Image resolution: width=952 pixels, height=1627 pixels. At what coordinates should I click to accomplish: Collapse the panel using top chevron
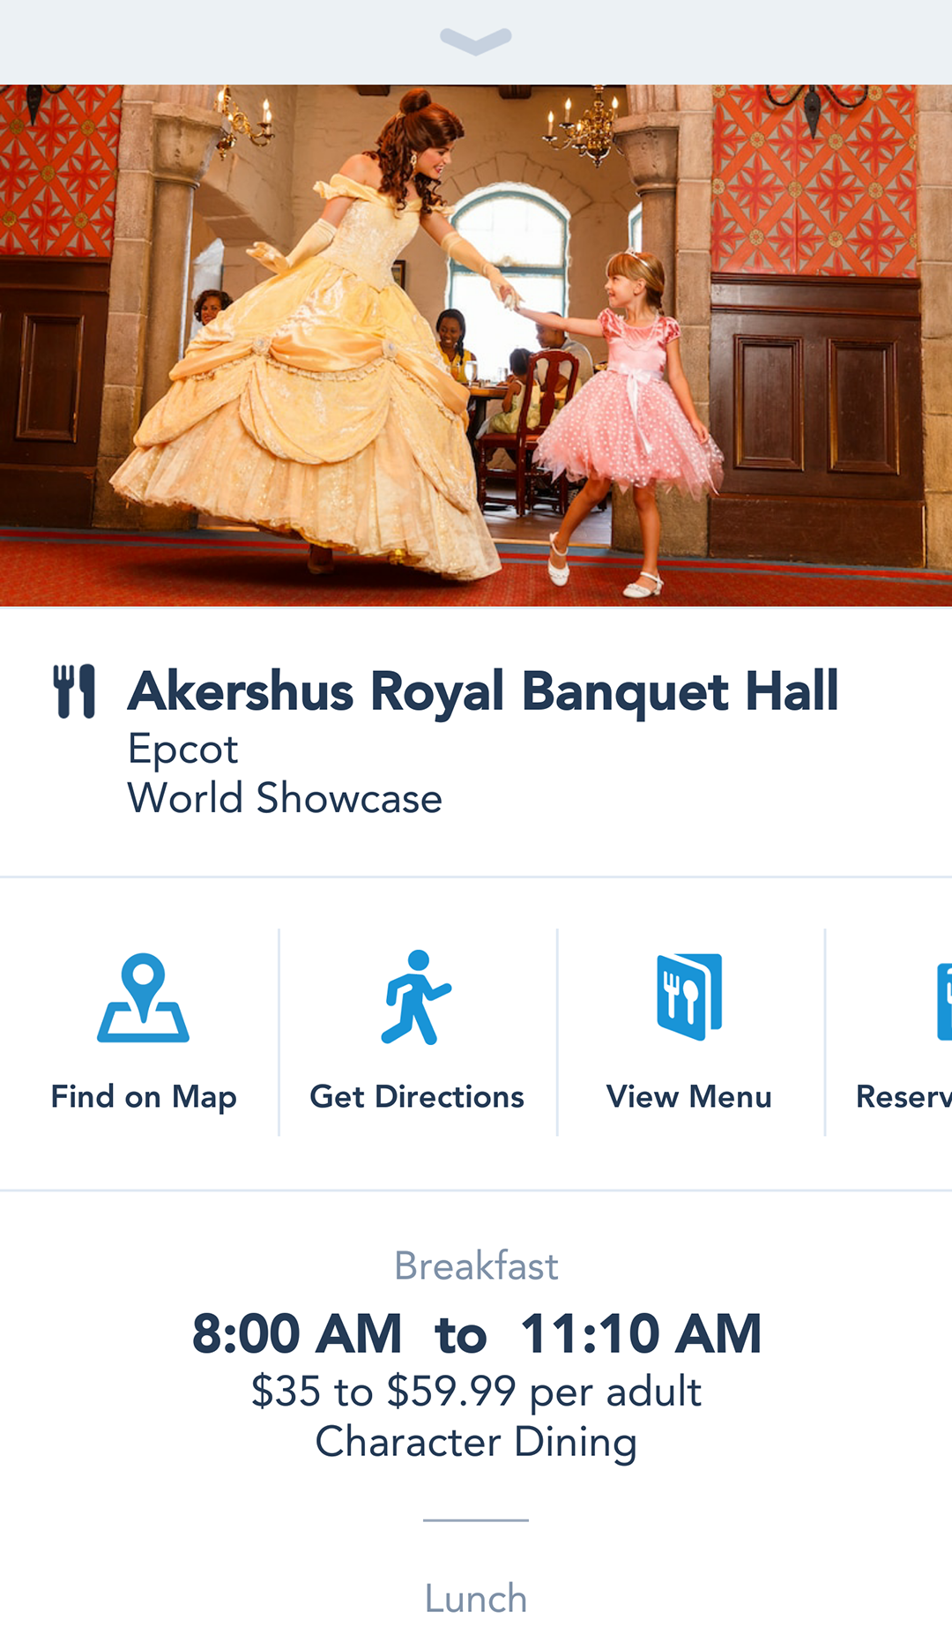[476, 41]
